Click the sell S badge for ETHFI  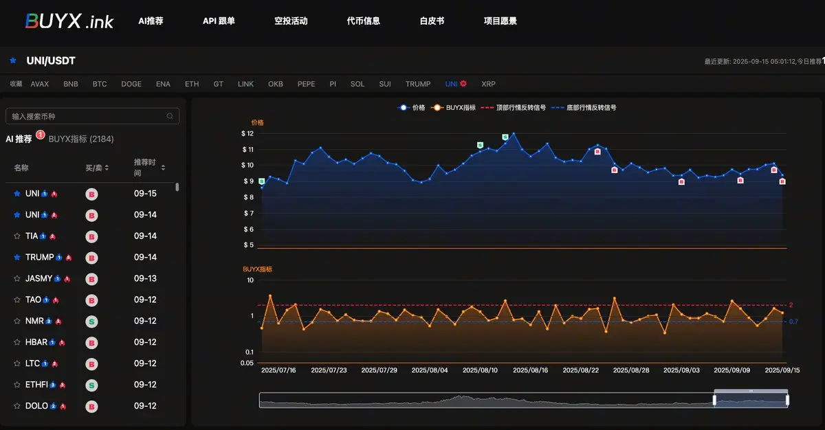pos(91,385)
